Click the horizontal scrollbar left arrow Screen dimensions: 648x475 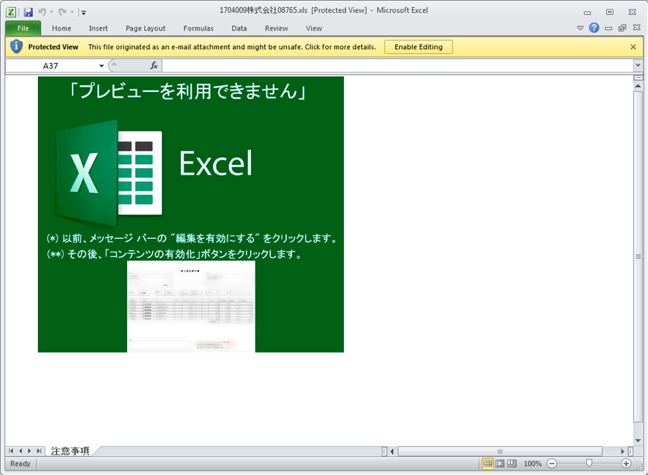[392, 451]
